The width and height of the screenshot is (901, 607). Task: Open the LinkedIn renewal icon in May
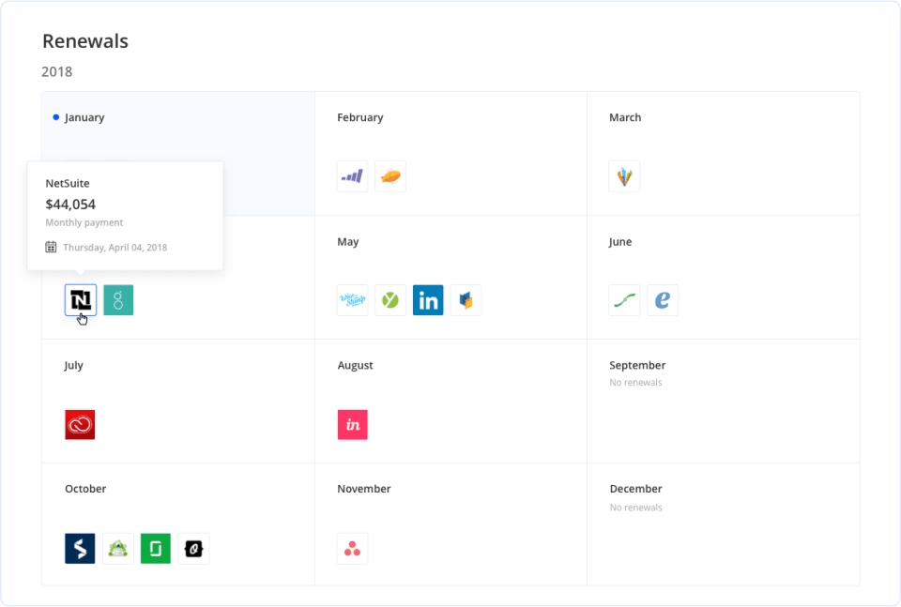(x=428, y=300)
